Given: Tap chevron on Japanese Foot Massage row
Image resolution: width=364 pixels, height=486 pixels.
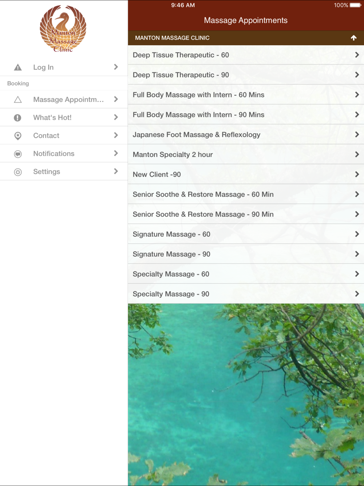Looking at the screenshot, I should (357, 134).
